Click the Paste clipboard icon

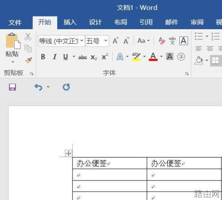click(13, 41)
